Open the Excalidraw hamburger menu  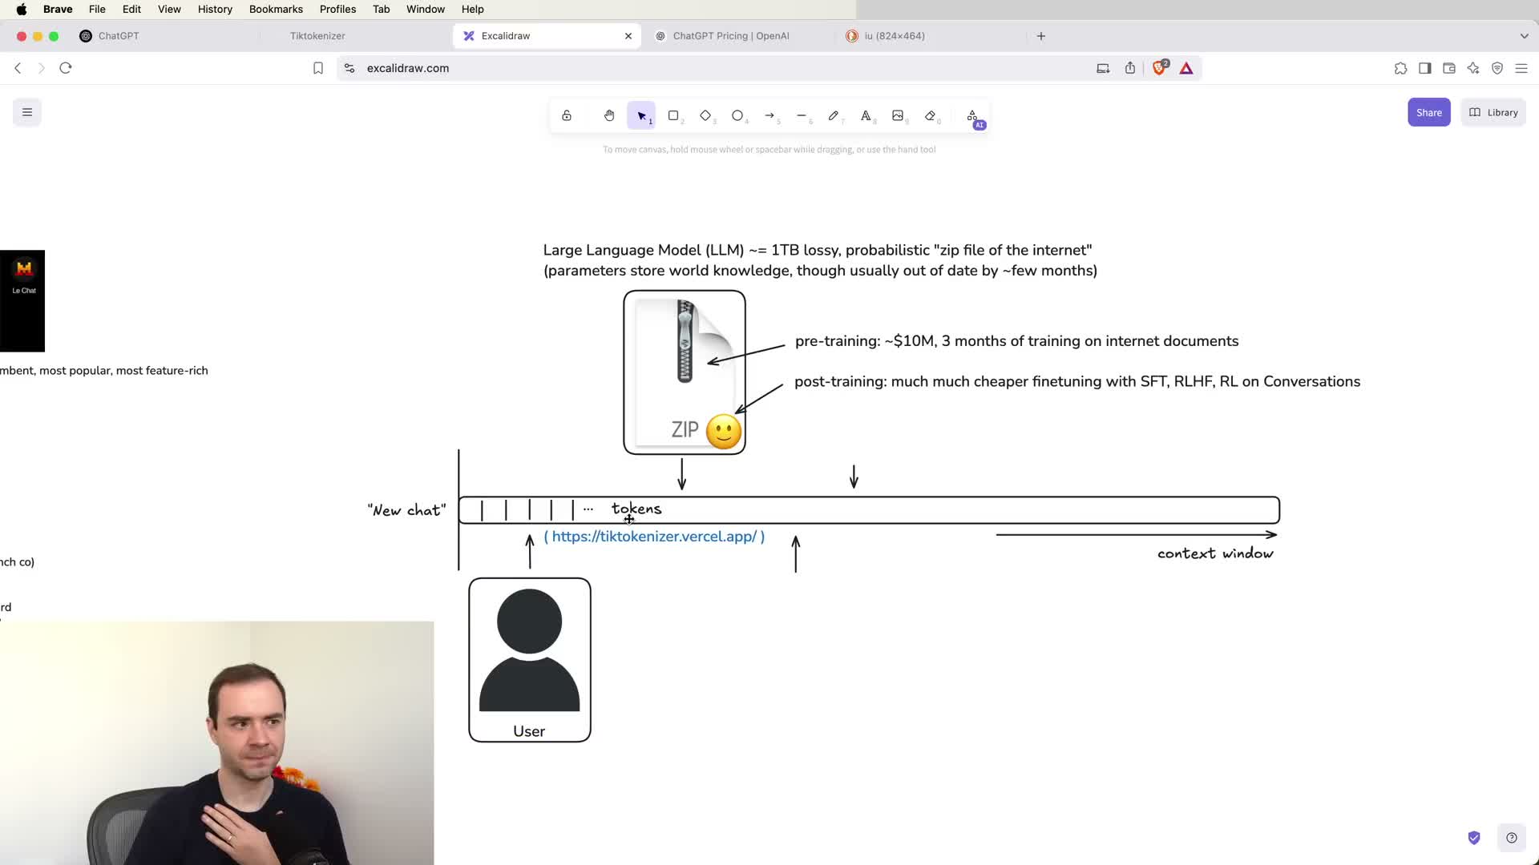pyautogui.click(x=27, y=112)
